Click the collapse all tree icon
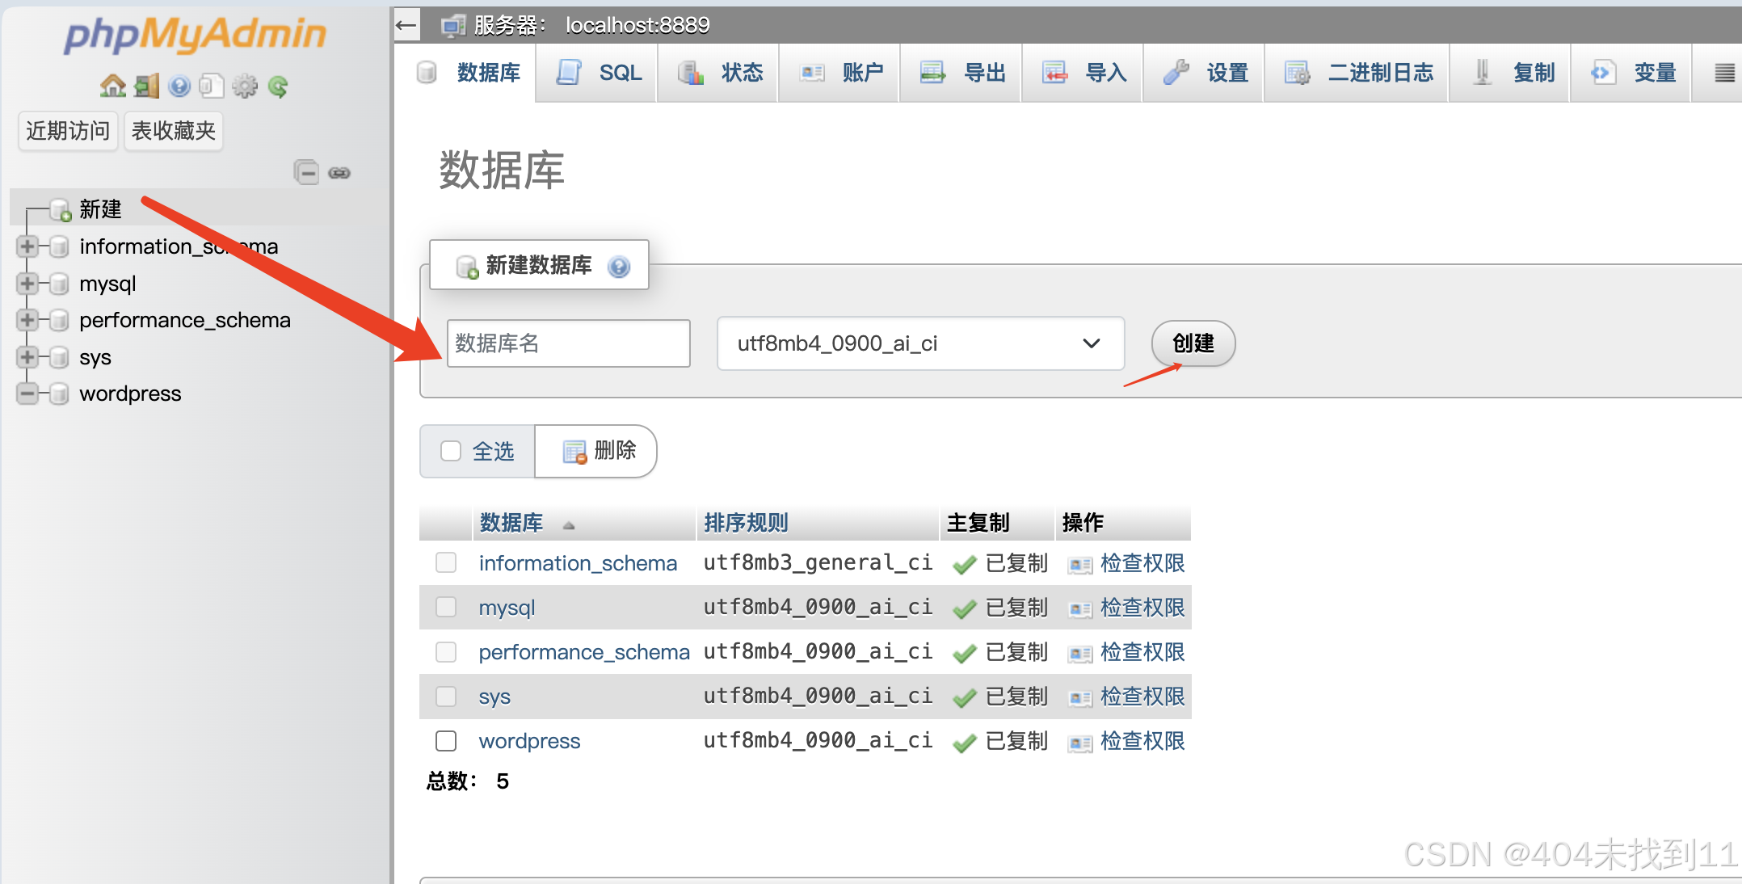 306,172
